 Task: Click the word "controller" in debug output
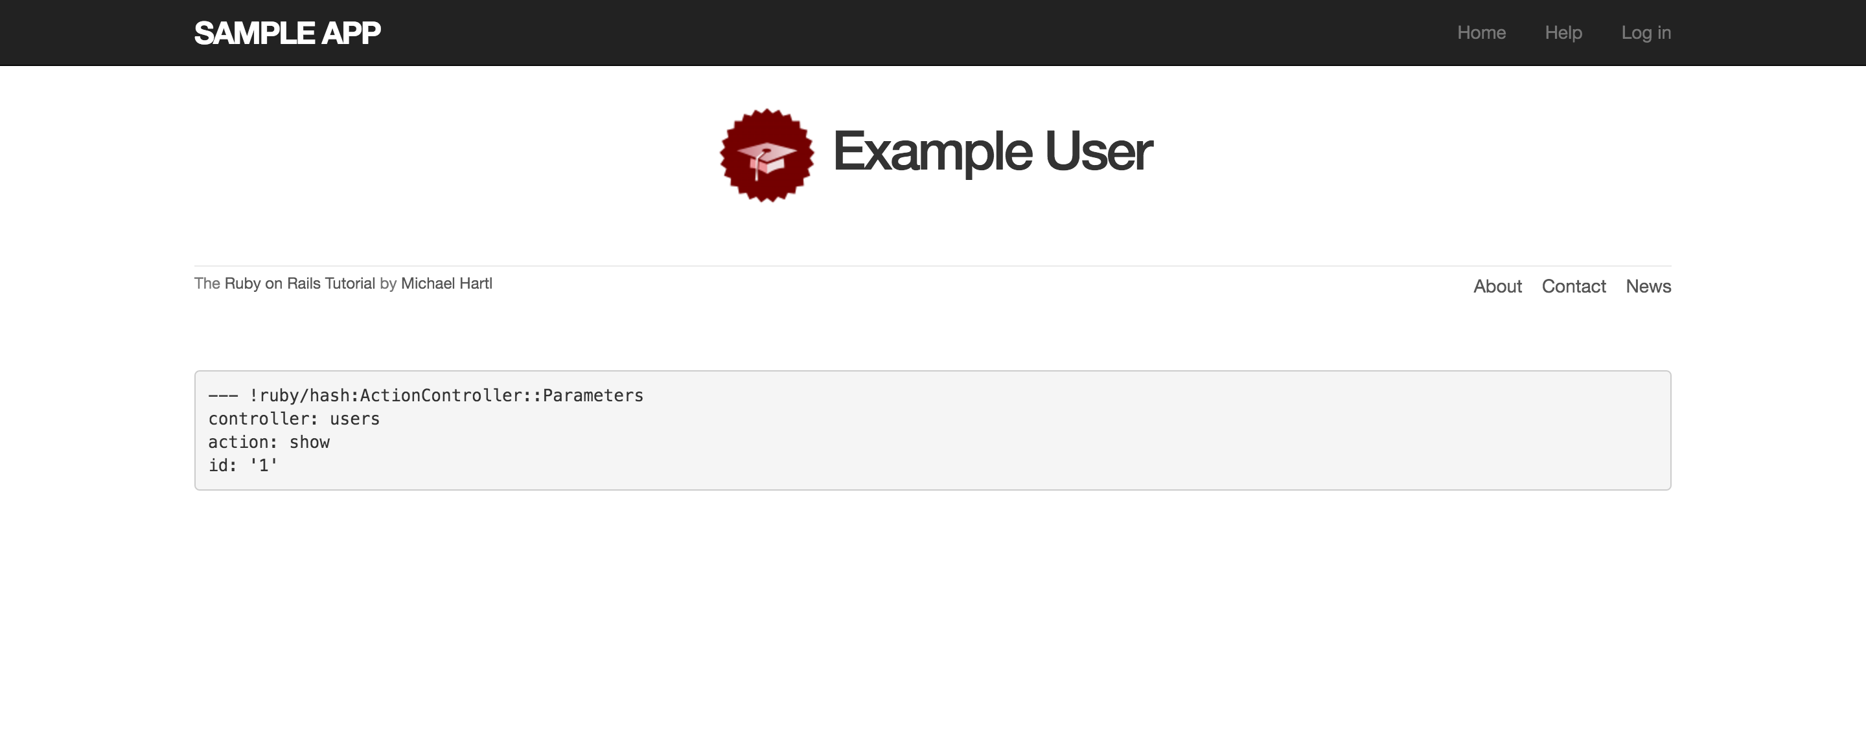click(x=259, y=419)
